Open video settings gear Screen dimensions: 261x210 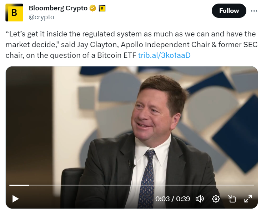[x=216, y=199]
